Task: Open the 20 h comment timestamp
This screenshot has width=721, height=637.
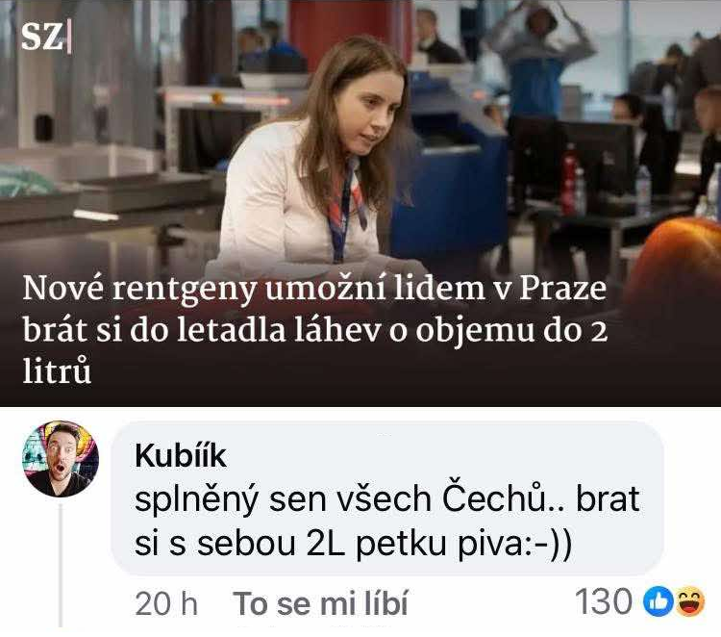Action: pyautogui.click(x=166, y=603)
